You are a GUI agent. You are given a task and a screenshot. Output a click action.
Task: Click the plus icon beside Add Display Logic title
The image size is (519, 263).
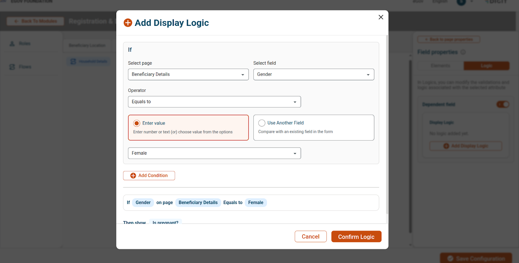(x=128, y=23)
